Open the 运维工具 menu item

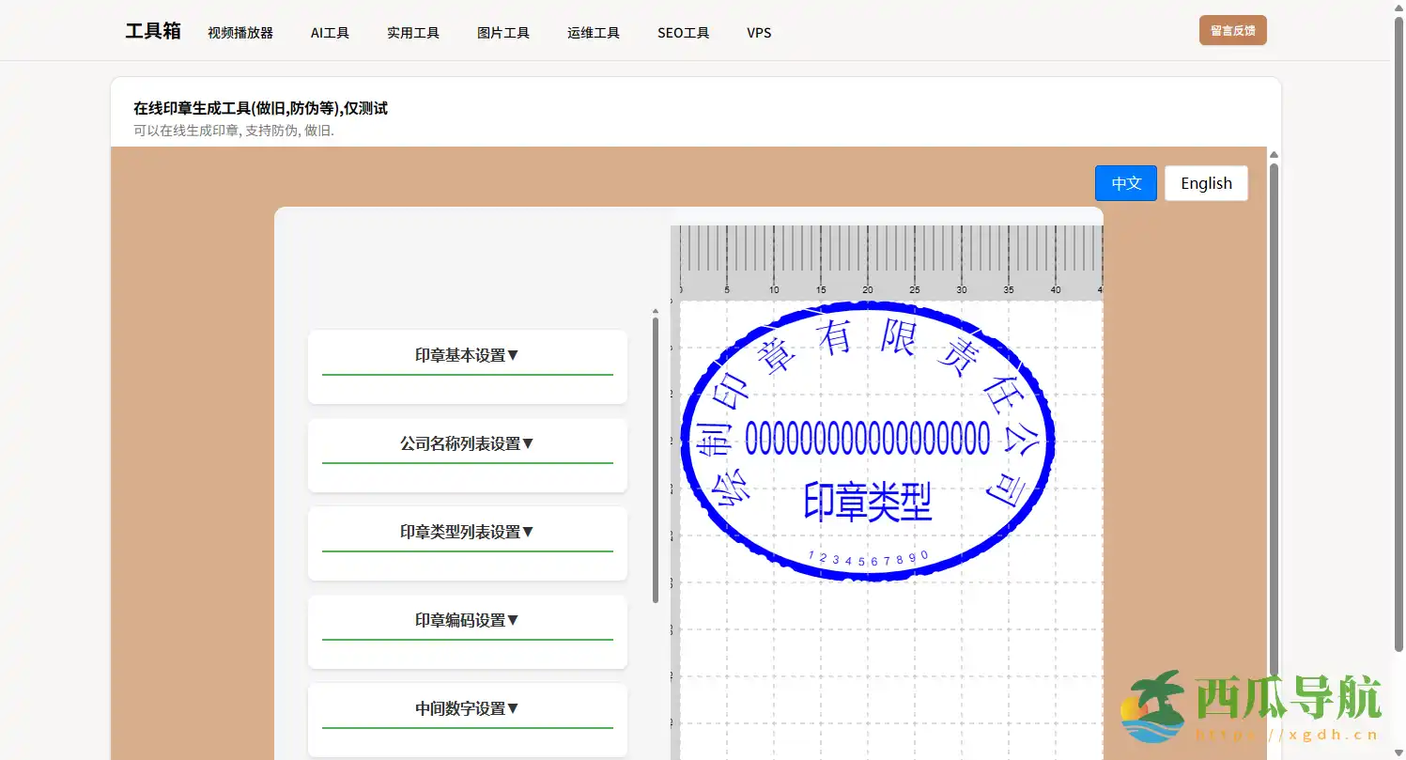tap(594, 33)
